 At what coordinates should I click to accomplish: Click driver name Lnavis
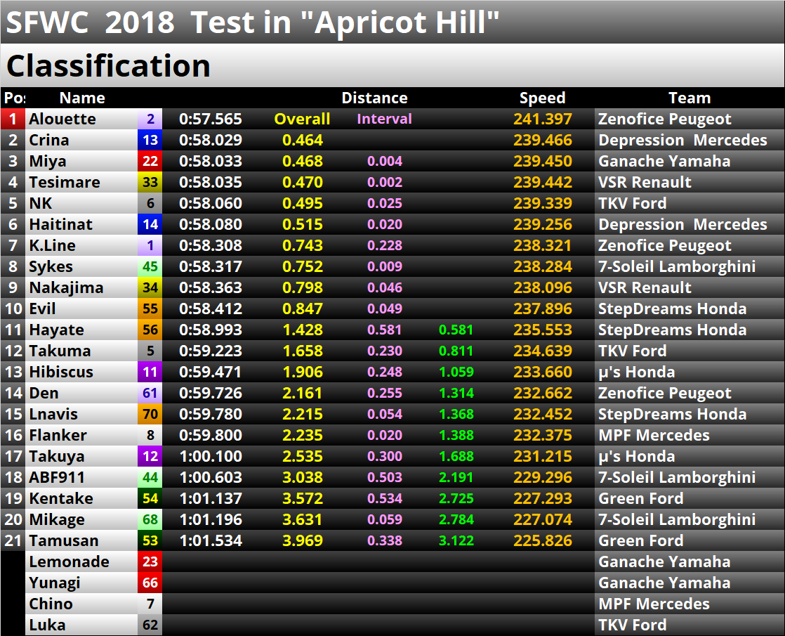click(x=53, y=414)
